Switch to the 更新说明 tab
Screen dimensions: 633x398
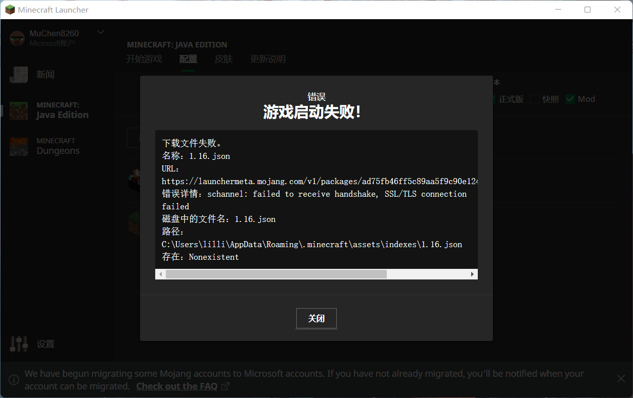click(268, 59)
